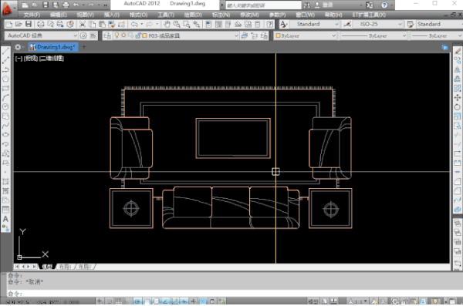Click the [俯视] view control label
The height and width of the screenshot is (306, 463).
pyautogui.click(x=30, y=59)
